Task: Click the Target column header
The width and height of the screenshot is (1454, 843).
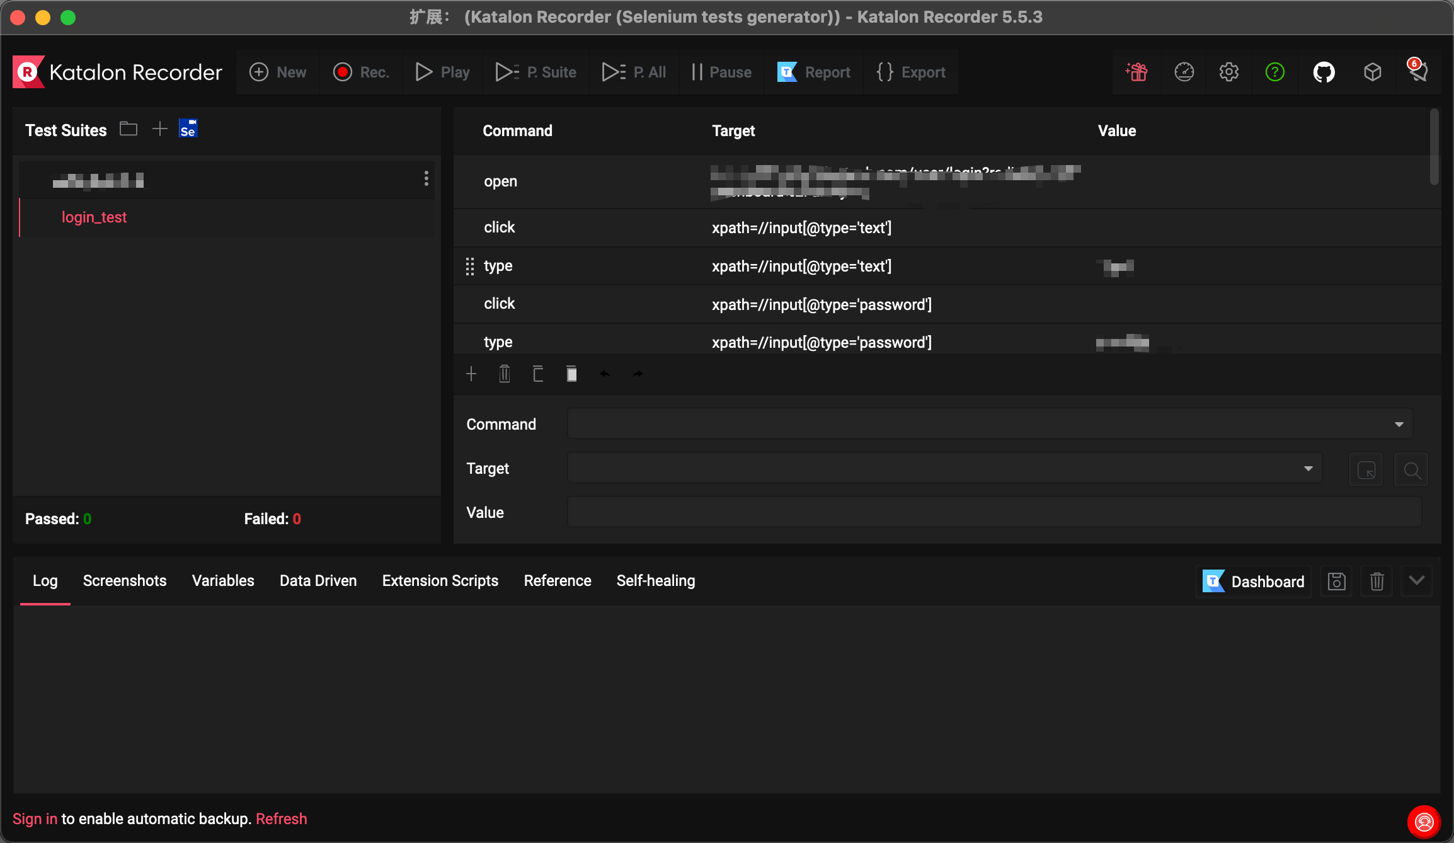Action: tap(733, 130)
